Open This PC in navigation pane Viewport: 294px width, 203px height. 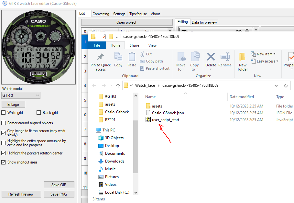(x=105, y=130)
